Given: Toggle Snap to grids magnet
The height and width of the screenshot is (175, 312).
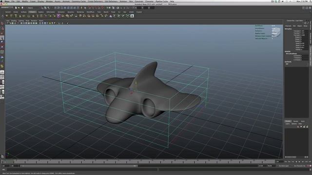Looking at the screenshot, I should coord(90,8).
